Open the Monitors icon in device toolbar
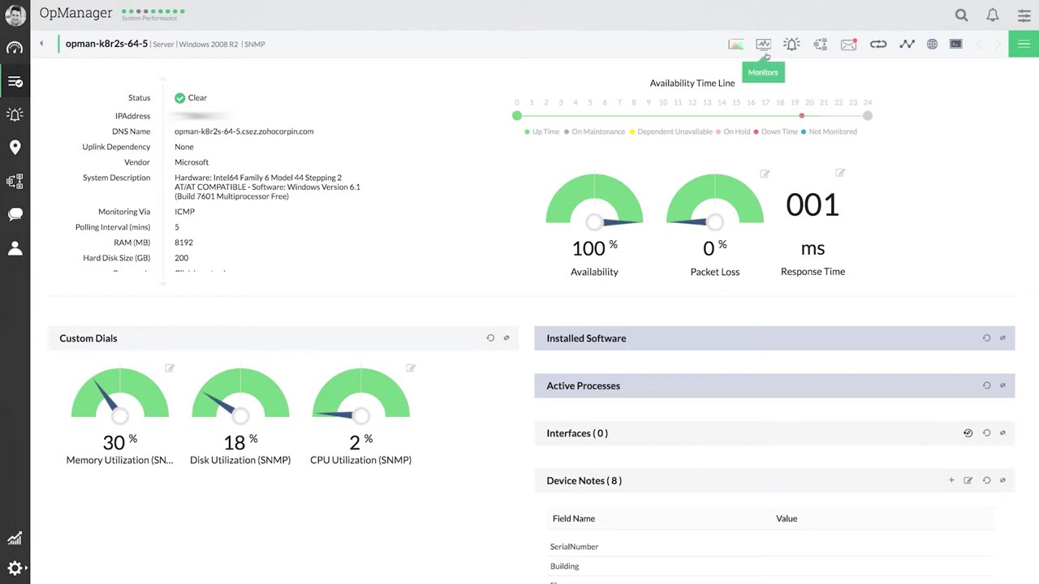1039x584 pixels. 763,44
